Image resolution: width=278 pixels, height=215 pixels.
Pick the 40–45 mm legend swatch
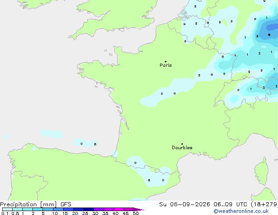point(119,209)
